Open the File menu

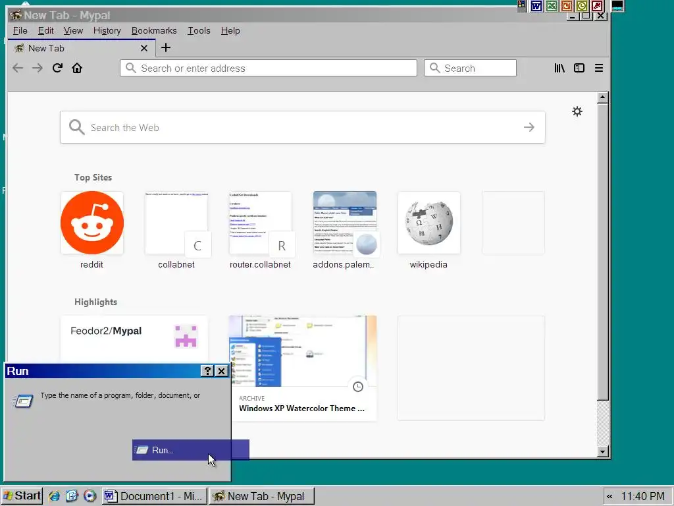tap(20, 30)
